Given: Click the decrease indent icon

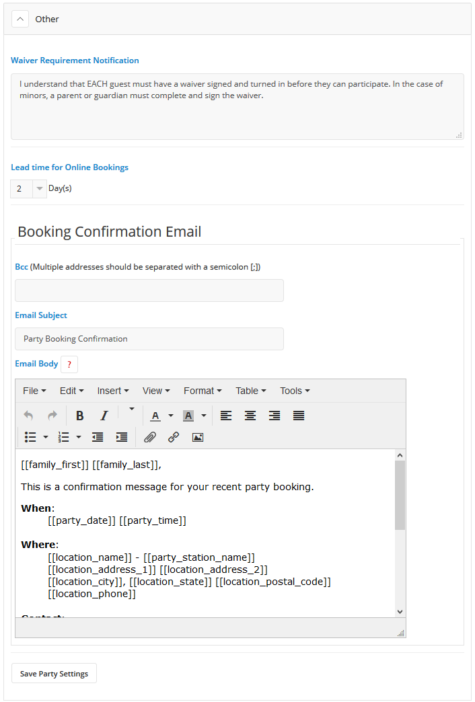Looking at the screenshot, I should (x=97, y=437).
